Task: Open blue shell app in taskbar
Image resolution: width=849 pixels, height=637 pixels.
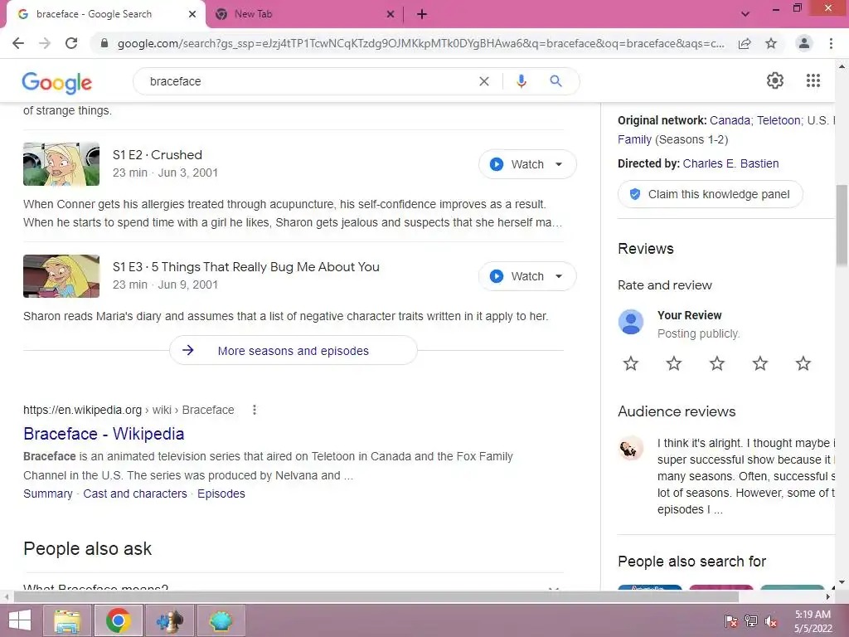Action: pyautogui.click(x=221, y=620)
